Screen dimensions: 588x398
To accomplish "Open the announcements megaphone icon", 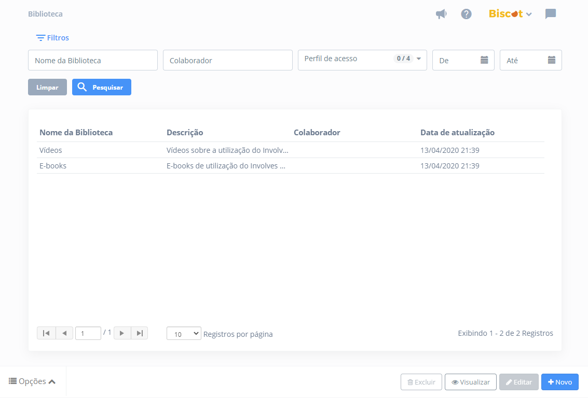I will coord(441,14).
